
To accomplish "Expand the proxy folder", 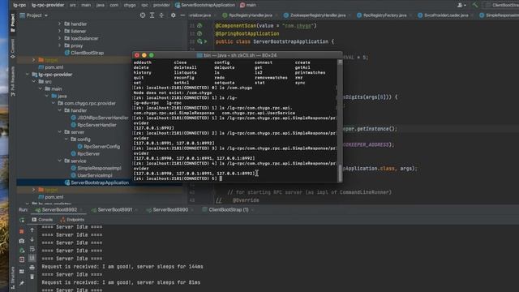I will [59, 45].
